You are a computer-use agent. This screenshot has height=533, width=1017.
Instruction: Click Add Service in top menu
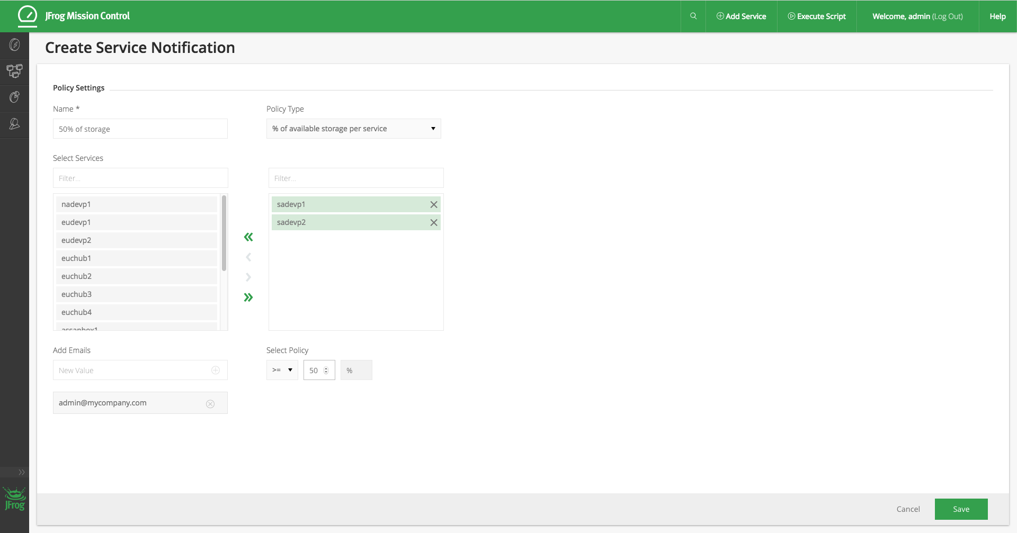(x=741, y=16)
